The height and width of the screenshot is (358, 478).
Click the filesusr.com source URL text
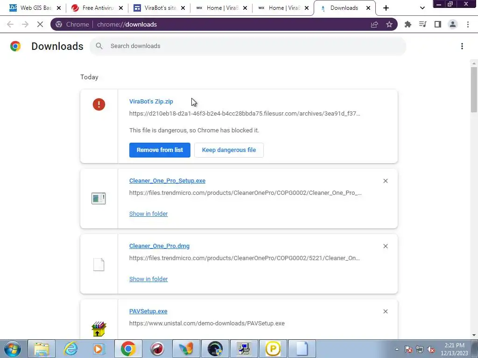[245, 114]
